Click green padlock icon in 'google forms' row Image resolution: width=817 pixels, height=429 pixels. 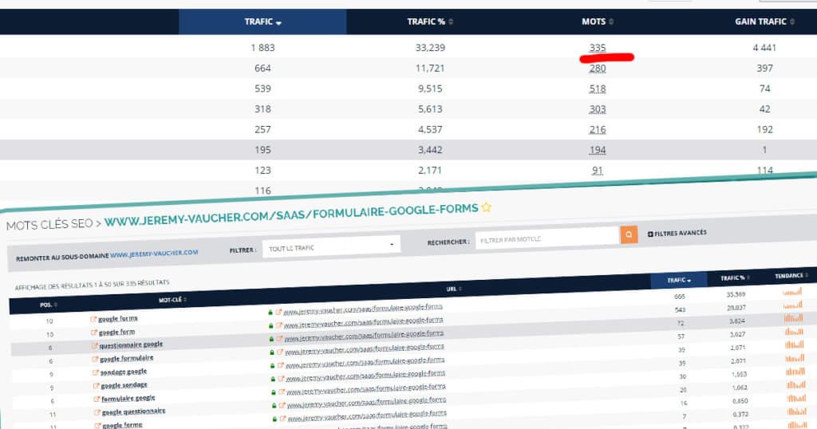[x=270, y=313]
